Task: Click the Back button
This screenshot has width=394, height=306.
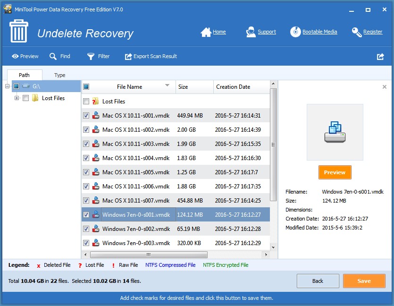Action: click(318, 281)
